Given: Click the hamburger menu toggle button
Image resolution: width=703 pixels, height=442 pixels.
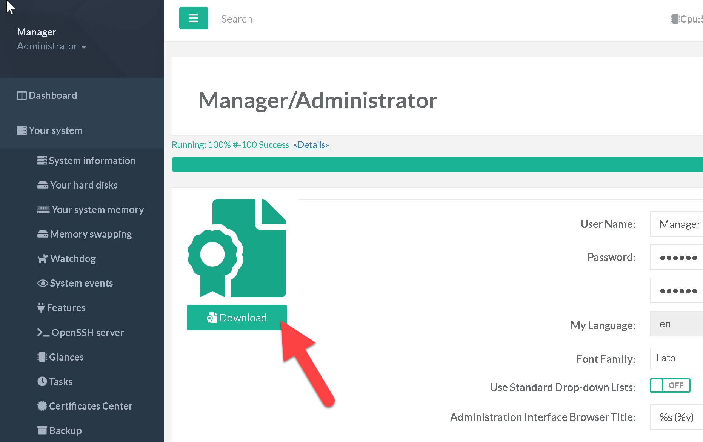Looking at the screenshot, I should tap(194, 18).
